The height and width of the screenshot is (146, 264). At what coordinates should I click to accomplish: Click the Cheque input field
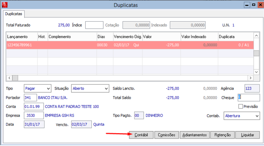coord(249,98)
